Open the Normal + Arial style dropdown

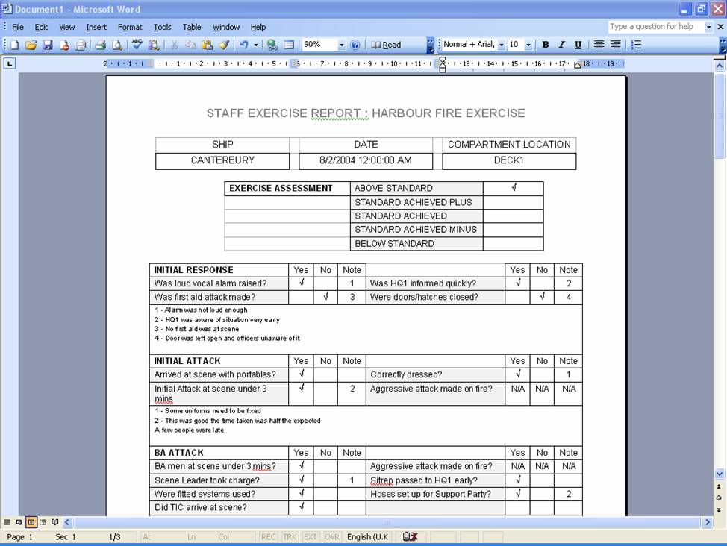point(501,45)
